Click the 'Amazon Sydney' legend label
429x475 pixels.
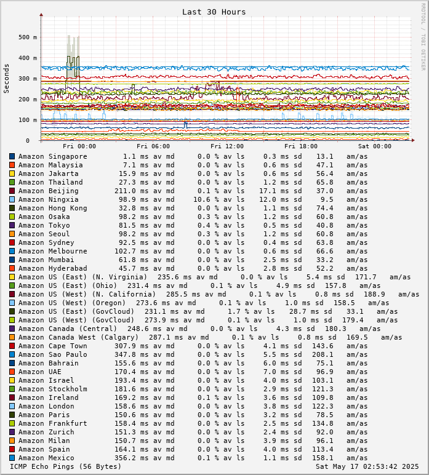46,242
